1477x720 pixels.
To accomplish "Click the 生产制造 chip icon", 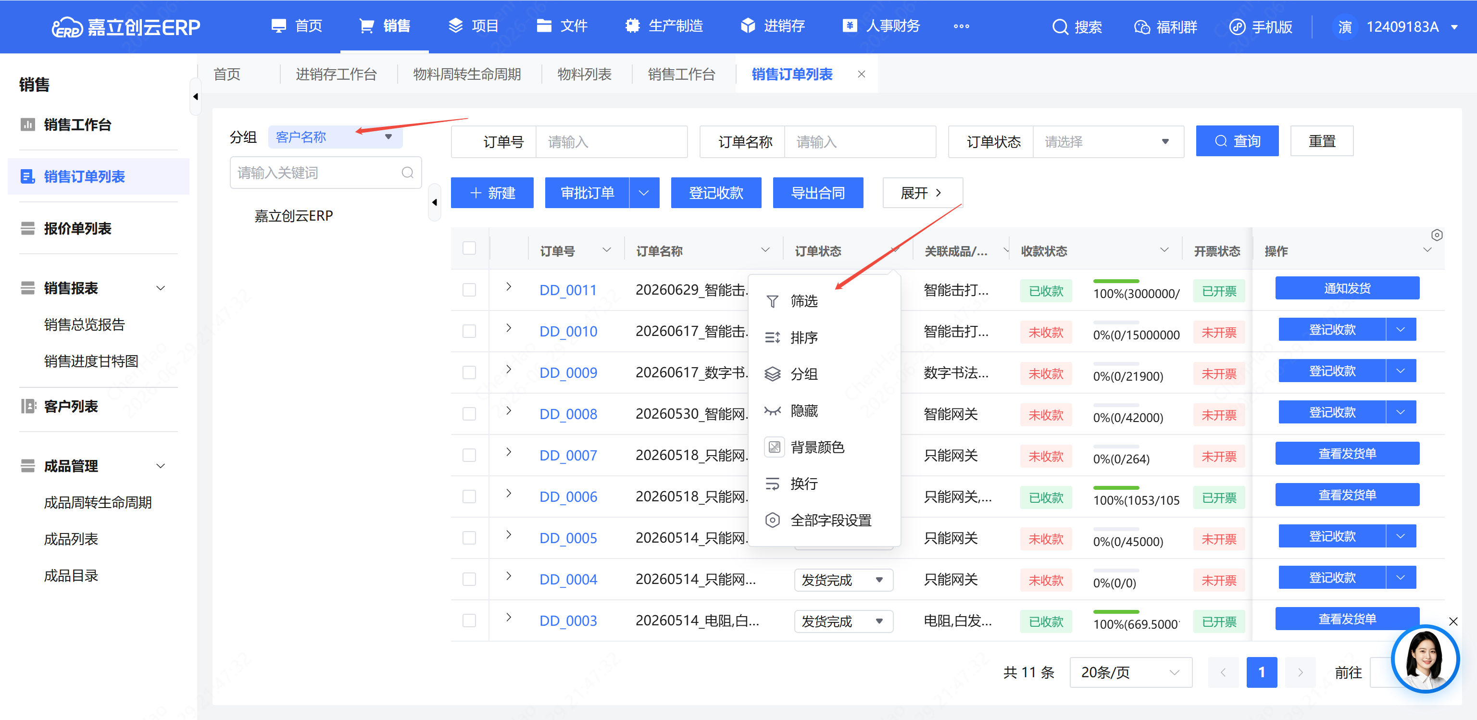I will [632, 26].
